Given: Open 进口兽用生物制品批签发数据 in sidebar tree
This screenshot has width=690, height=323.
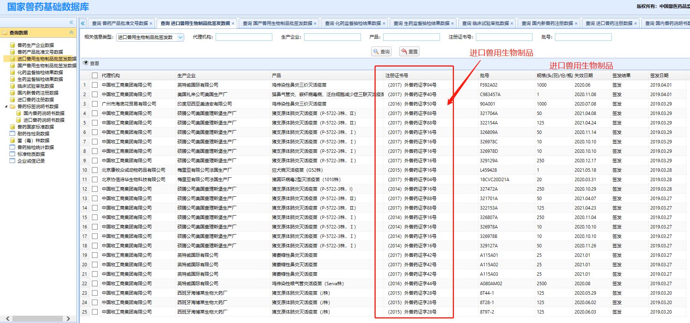Looking at the screenshot, I should point(47,59).
